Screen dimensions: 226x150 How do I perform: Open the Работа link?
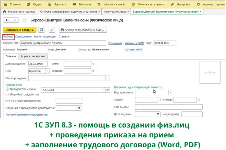click(x=8, y=36)
